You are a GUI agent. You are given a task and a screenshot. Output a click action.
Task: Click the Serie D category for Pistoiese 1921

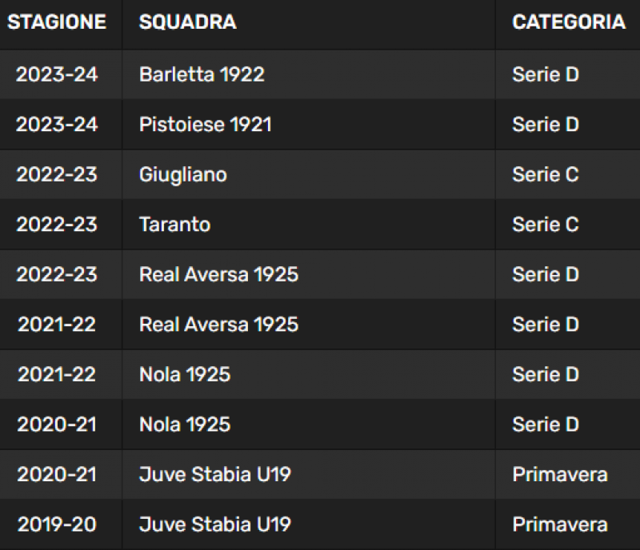[546, 125]
